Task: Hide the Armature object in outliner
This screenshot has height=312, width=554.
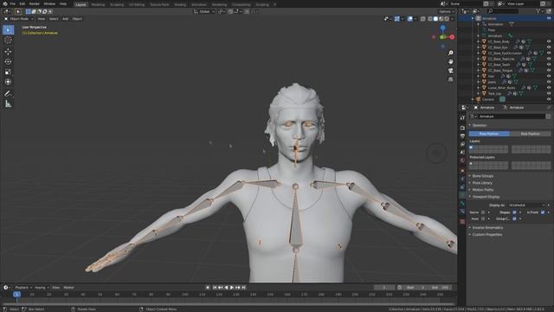Action: [549, 18]
